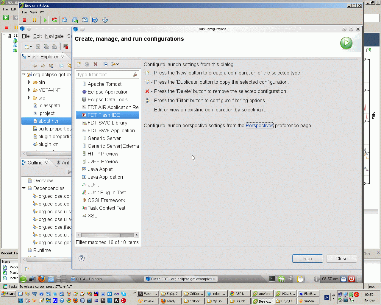Click the Run button in the dialog
Viewport: 381px width, 305px height.
307,259
